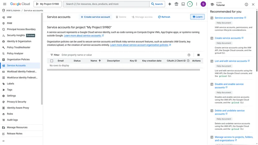Click the Policy Troubleshooter wrench icon

tap(4, 47)
